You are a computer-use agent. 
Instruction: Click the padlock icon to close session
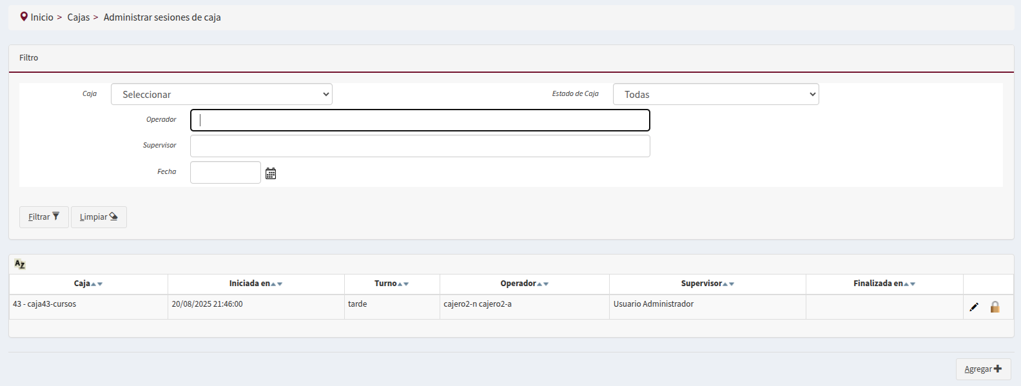coord(995,307)
